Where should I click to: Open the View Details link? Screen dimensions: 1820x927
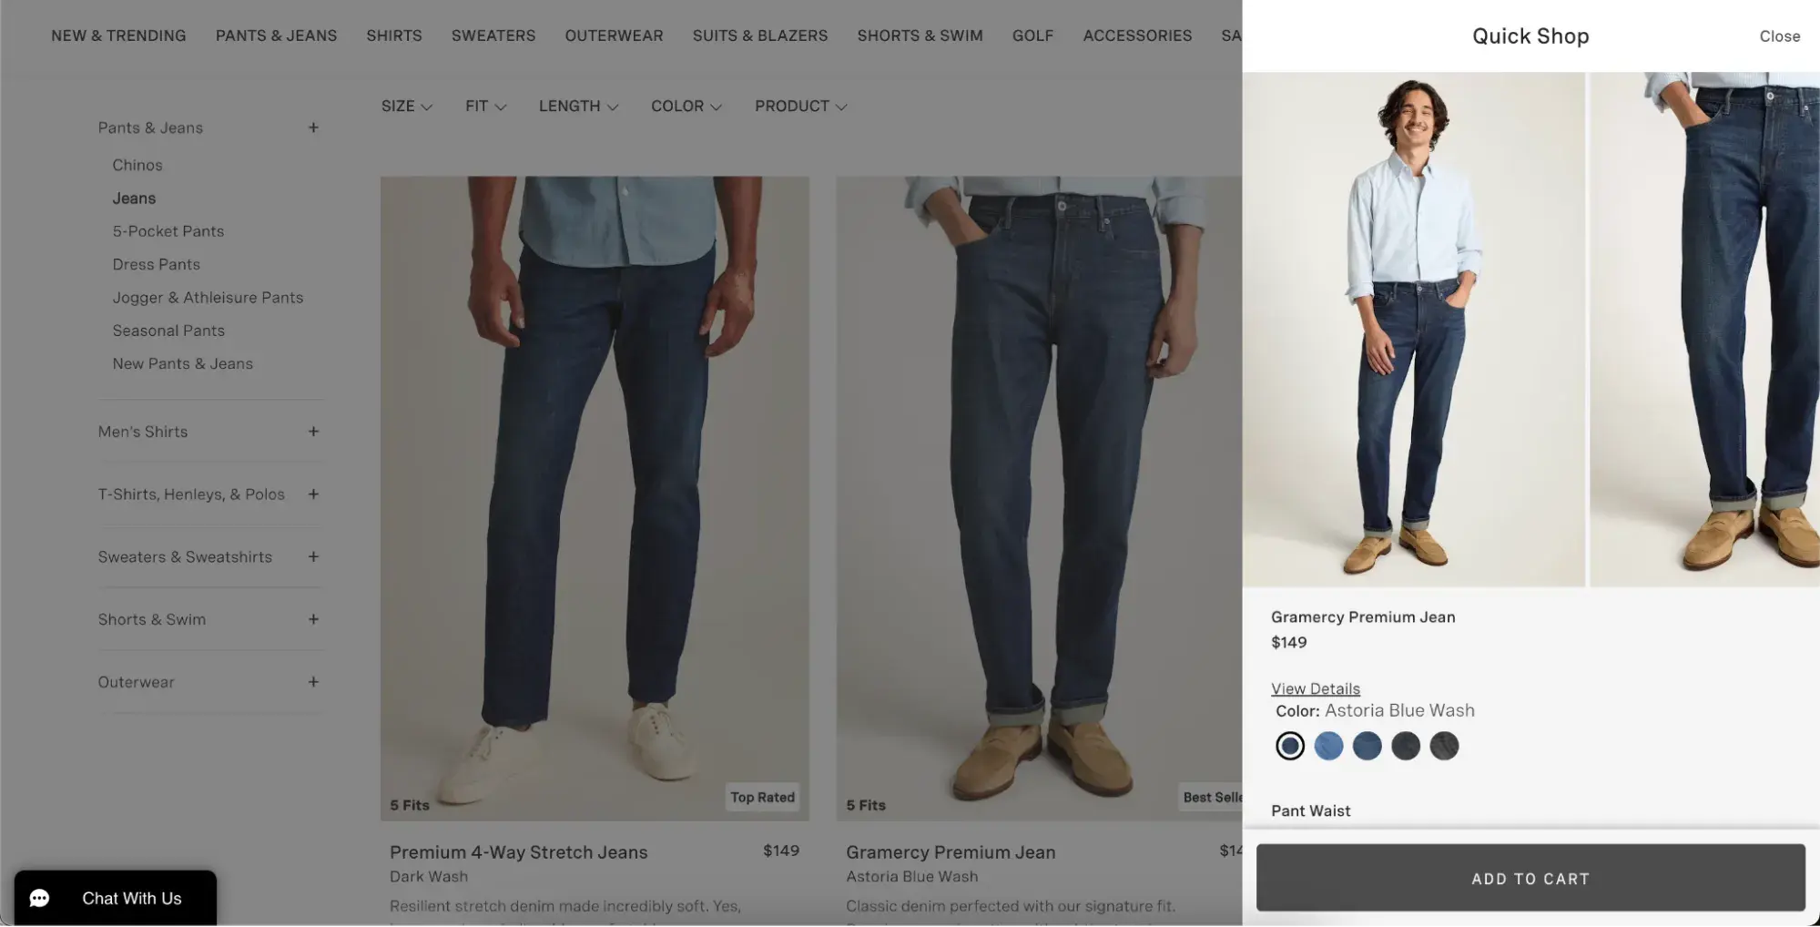1316,688
